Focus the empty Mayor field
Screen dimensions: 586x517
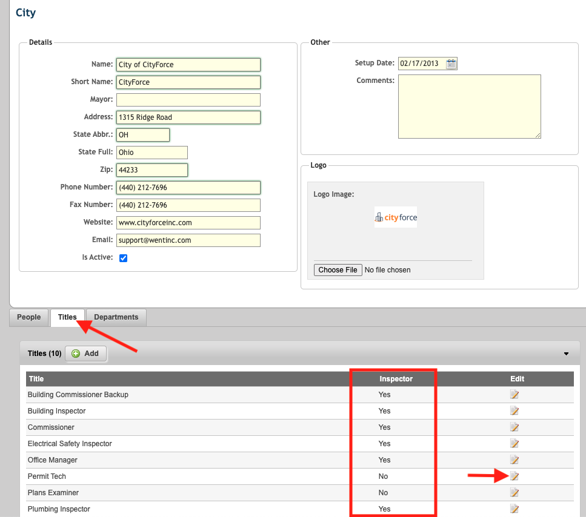tap(188, 100)
